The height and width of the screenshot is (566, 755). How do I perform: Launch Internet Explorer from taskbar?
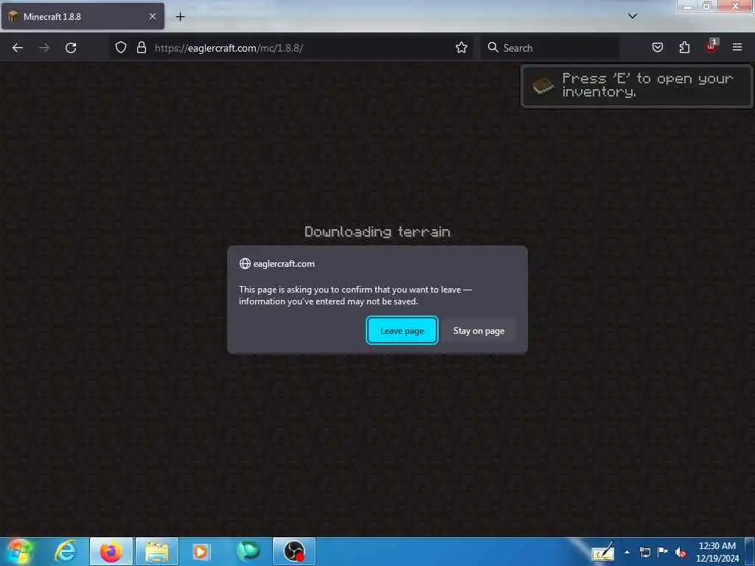point(66,551)
